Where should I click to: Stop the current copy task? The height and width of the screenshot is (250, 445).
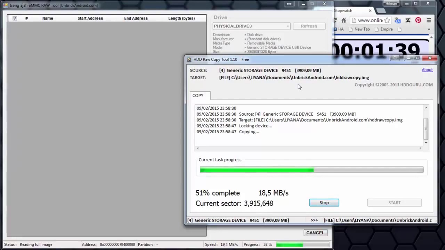[324, 202]
